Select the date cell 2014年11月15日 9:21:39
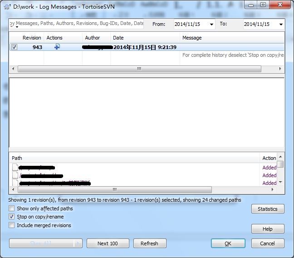Image resolution: width=294 pixels, height=258 pixels. click(x=145, y=47)
